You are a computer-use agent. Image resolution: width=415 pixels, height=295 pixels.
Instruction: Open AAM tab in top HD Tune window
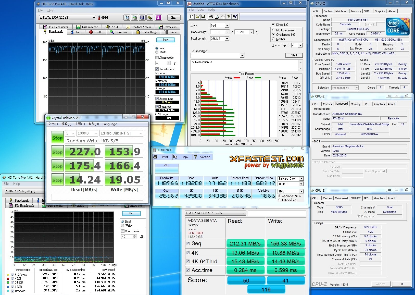click(112, 27)
